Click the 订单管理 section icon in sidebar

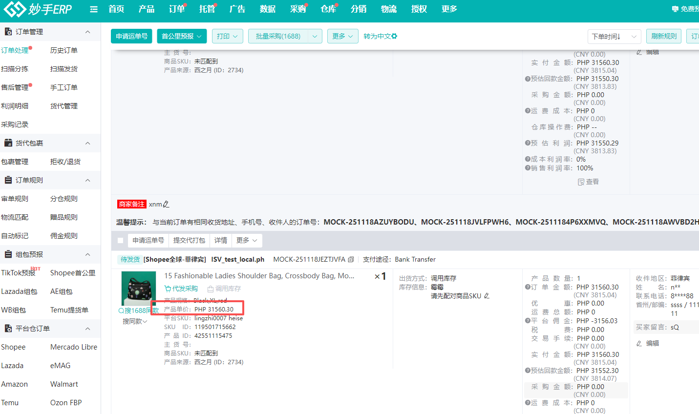tap(8, 32)
